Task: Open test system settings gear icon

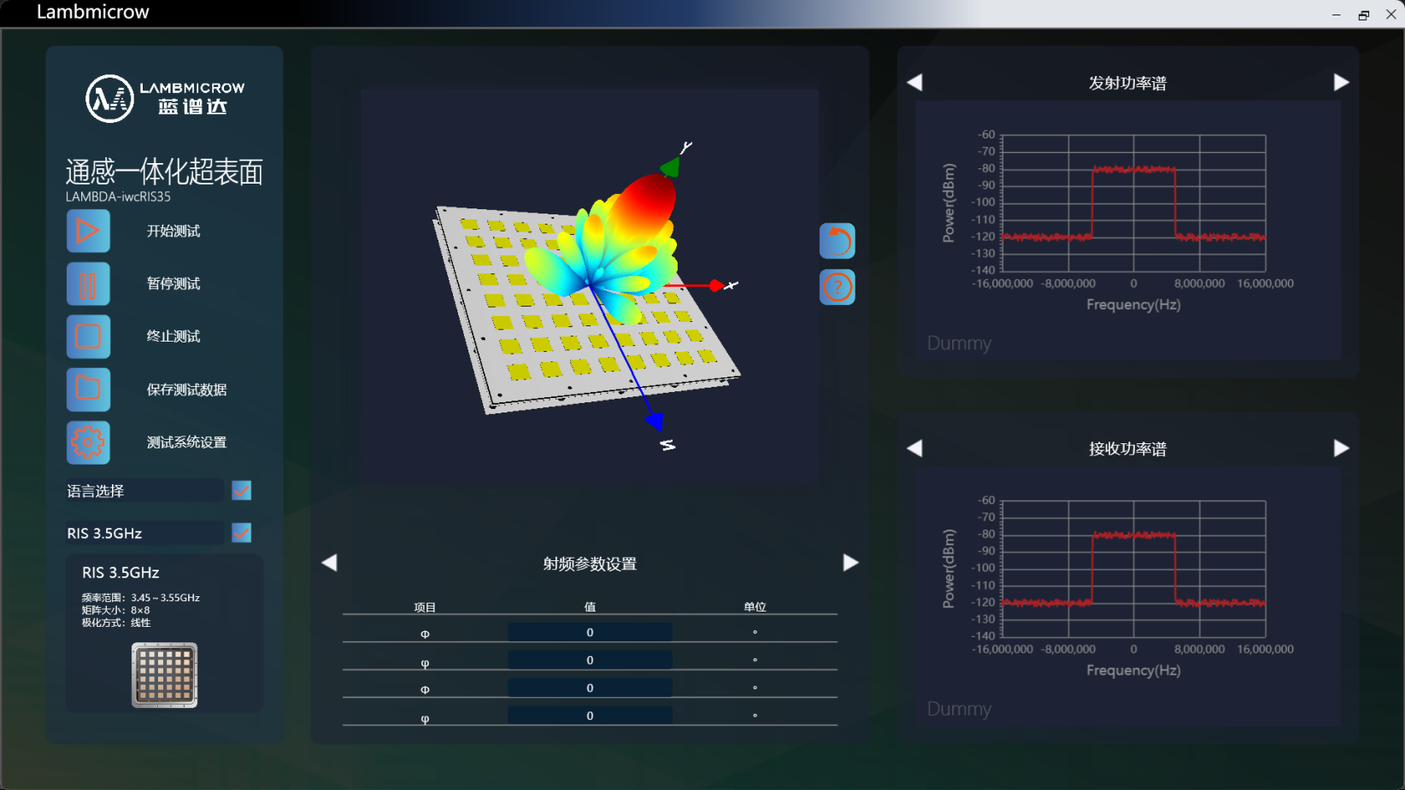Action: (88, 442)
